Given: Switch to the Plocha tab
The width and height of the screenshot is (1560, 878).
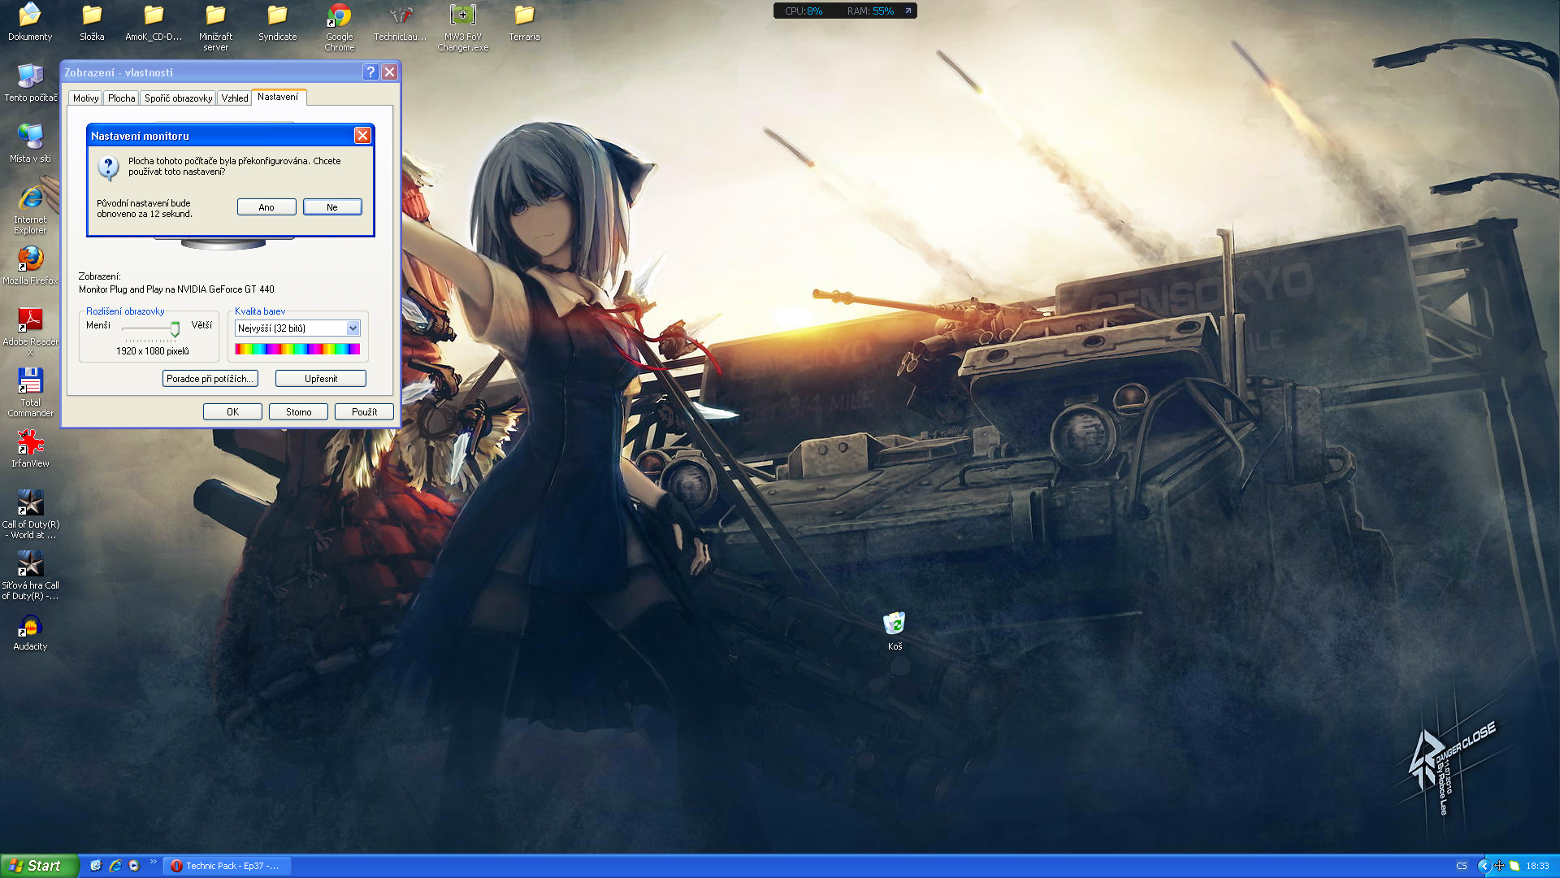Looking at the screenshot, I should click(121, 98).
